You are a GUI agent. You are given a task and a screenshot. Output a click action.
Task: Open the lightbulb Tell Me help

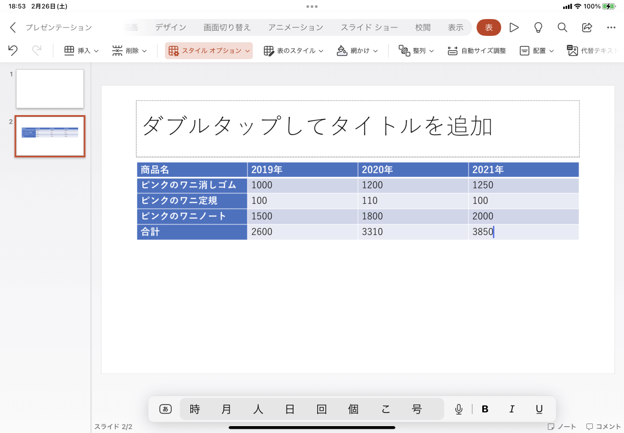click(538, 27)
